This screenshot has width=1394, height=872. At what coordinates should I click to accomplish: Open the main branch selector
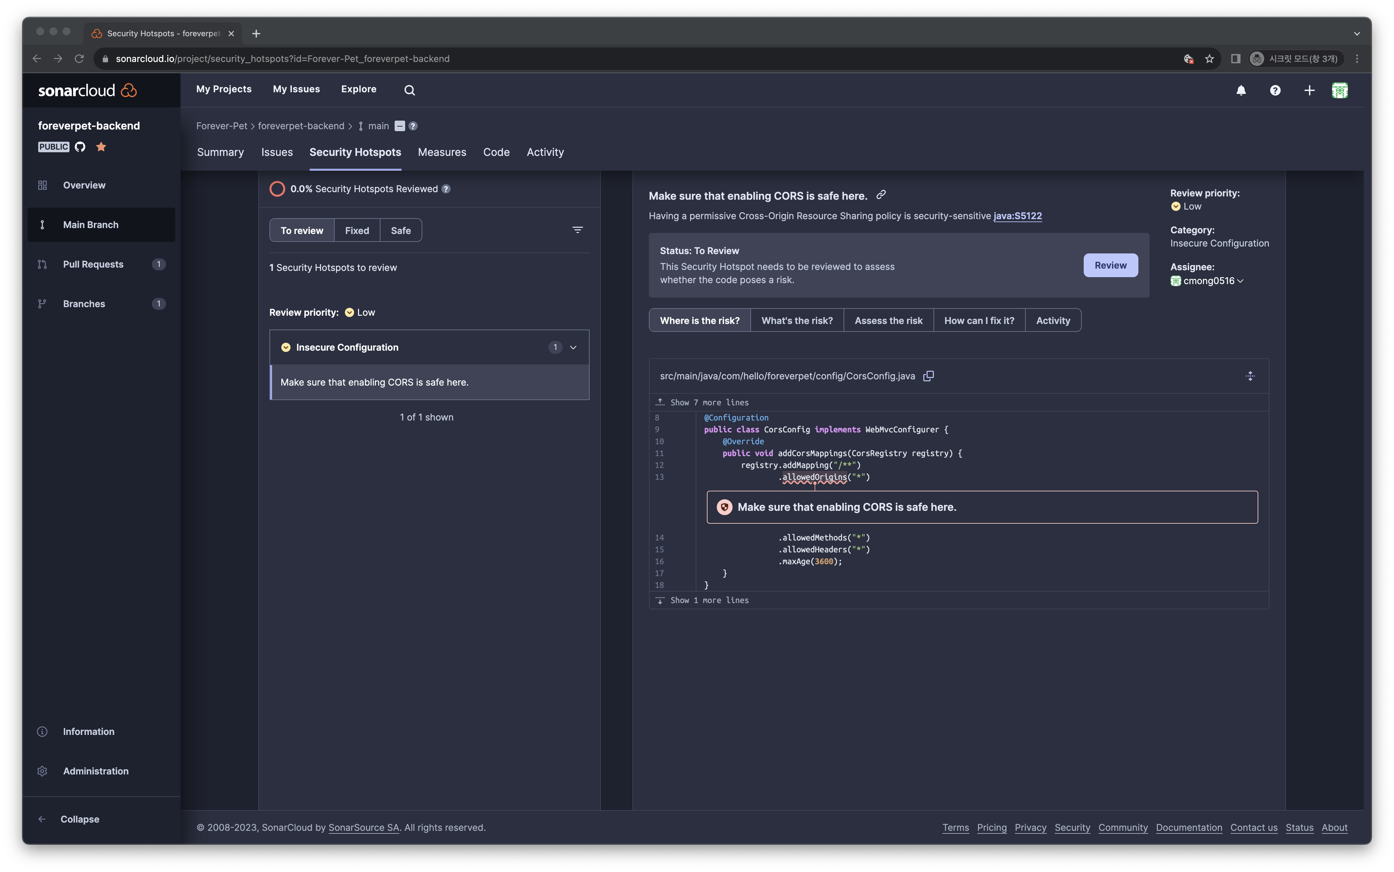pyautogui.click(x=374, y=126)
